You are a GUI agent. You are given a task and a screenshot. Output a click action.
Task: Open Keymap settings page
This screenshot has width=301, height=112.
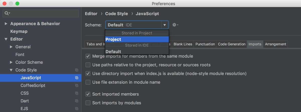[x=19, y=31]
